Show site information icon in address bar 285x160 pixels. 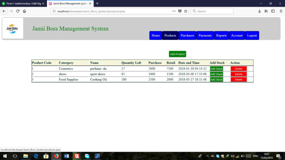(x=54, y=11)
